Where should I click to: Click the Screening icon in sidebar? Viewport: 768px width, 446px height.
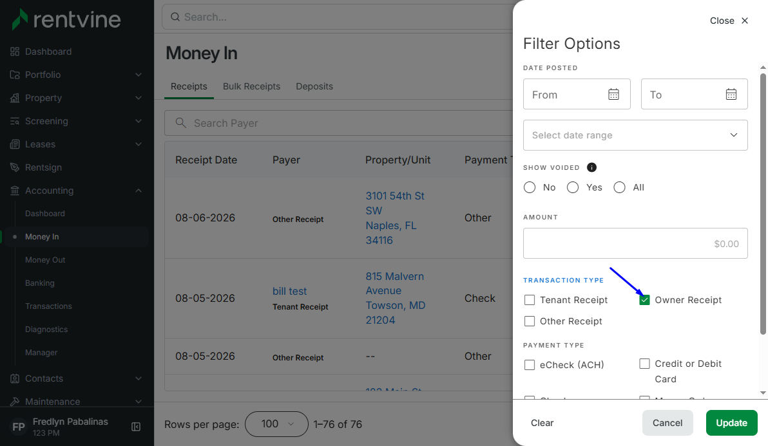click(15, 121)
